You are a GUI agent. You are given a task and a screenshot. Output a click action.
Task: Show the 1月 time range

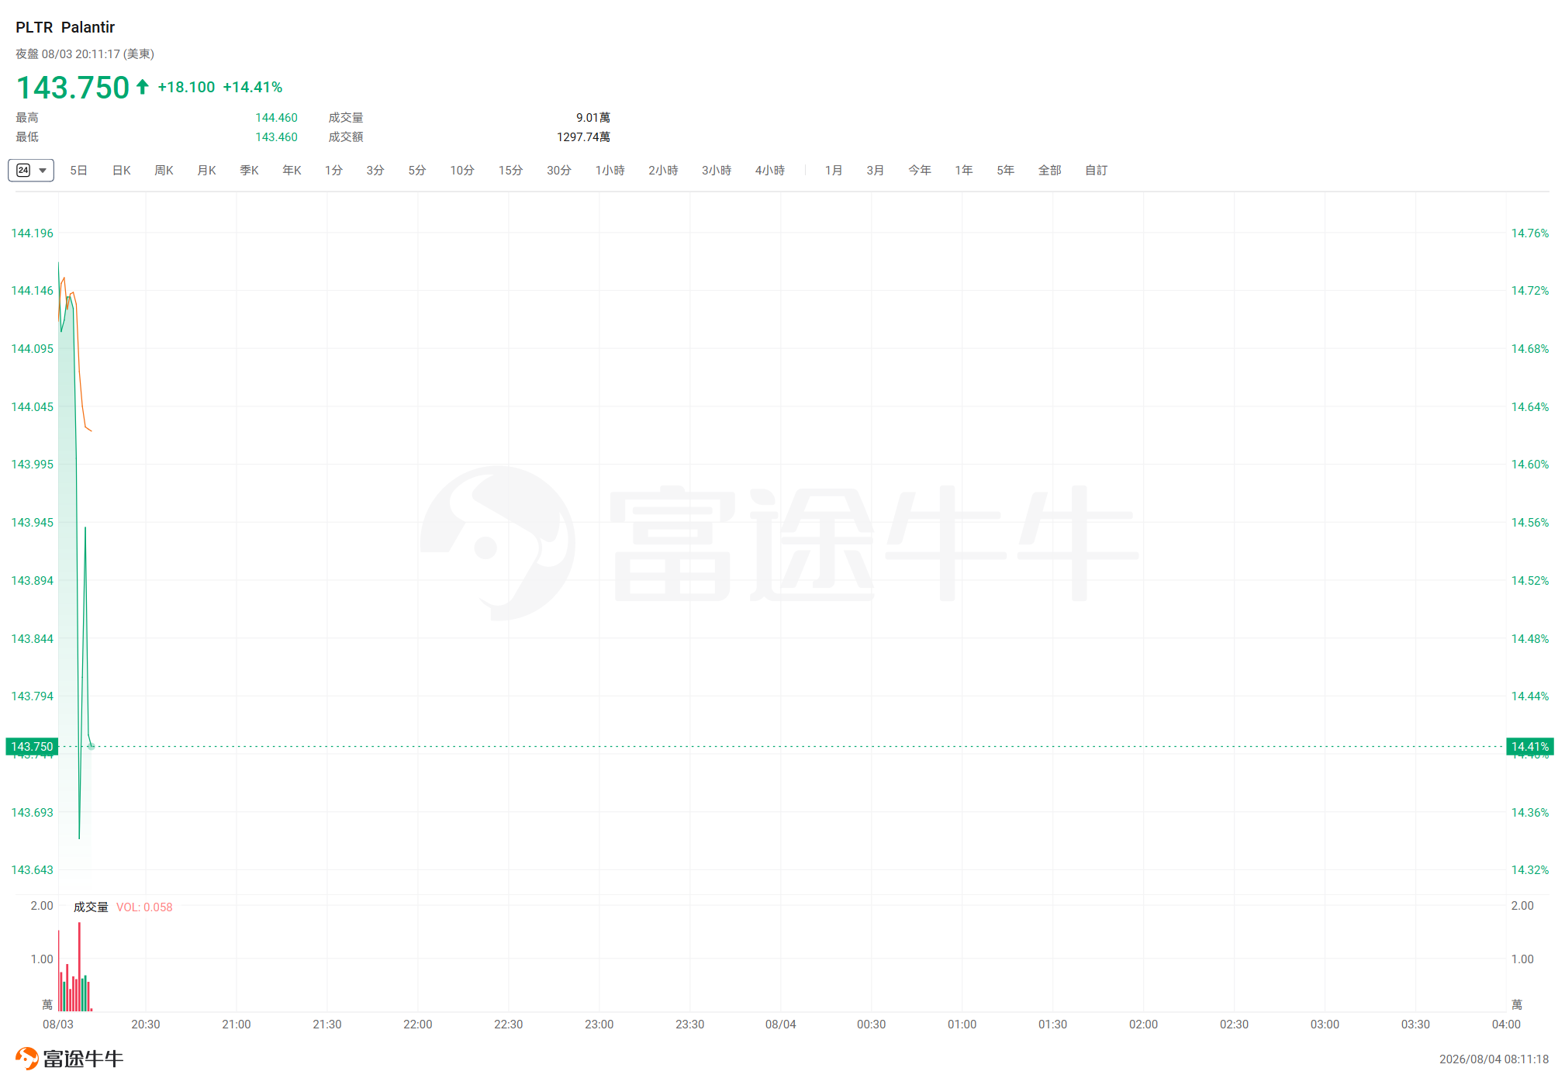point(834,171)
